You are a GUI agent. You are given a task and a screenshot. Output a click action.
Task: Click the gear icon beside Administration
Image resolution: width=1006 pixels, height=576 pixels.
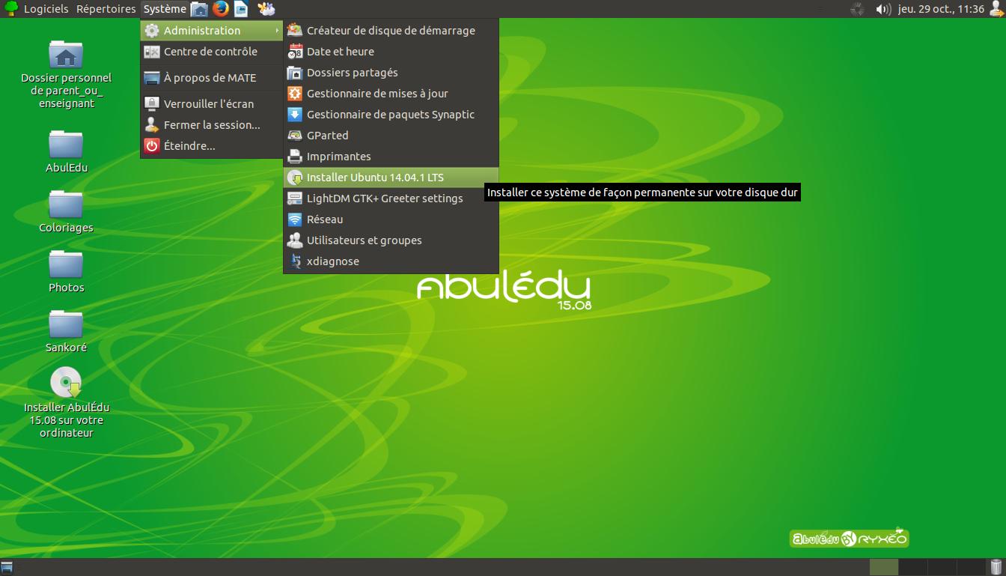click(x=152, y=31)
